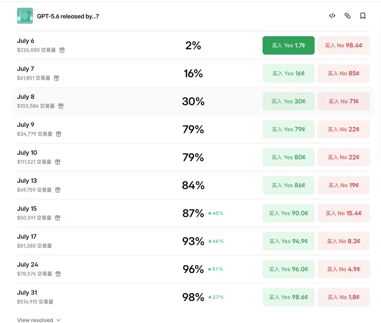Select the July 24 outcome row
The width and height of the screenshot is (381, 323).
coord(193,269)
